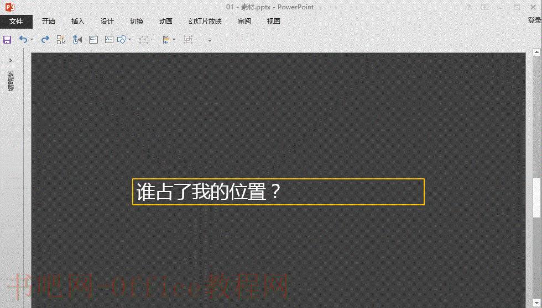The width and height of the screenshot is (542, 308).
Task: Switch to the 插入 ribbon tab
Action: point(78,22)
